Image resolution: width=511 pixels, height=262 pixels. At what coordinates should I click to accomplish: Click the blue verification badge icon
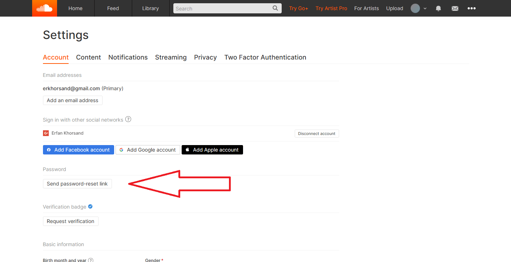[90, 206]
